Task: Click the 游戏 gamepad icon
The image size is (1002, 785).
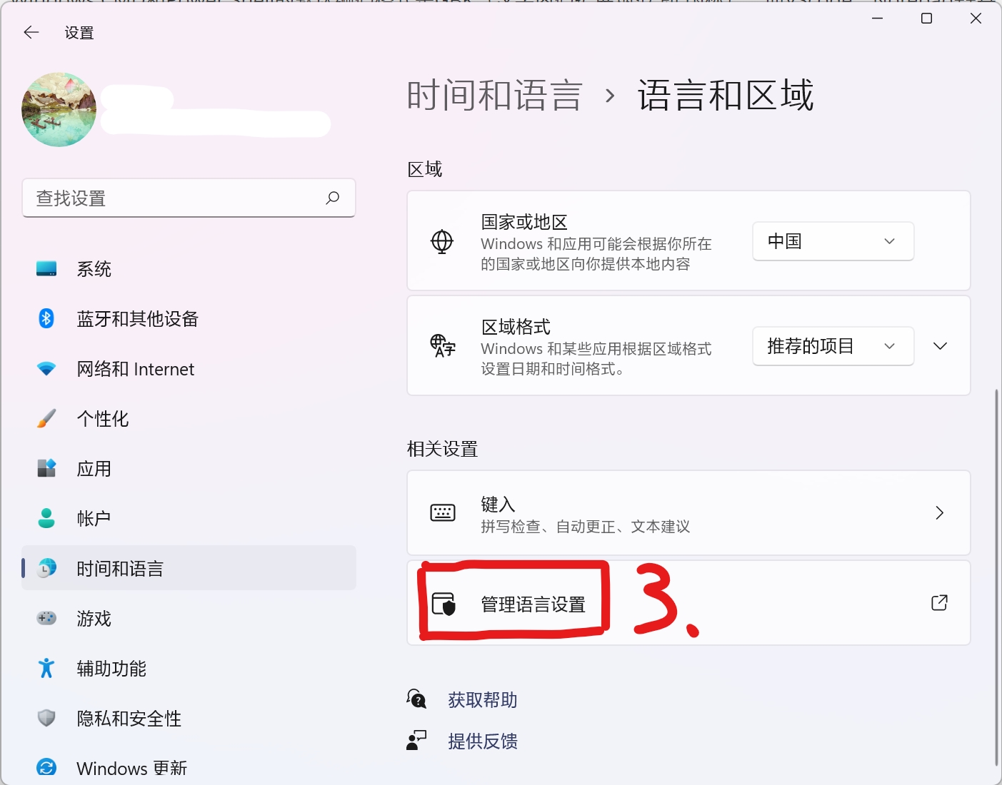Action: pyautogui.click(x=46, y=618)
